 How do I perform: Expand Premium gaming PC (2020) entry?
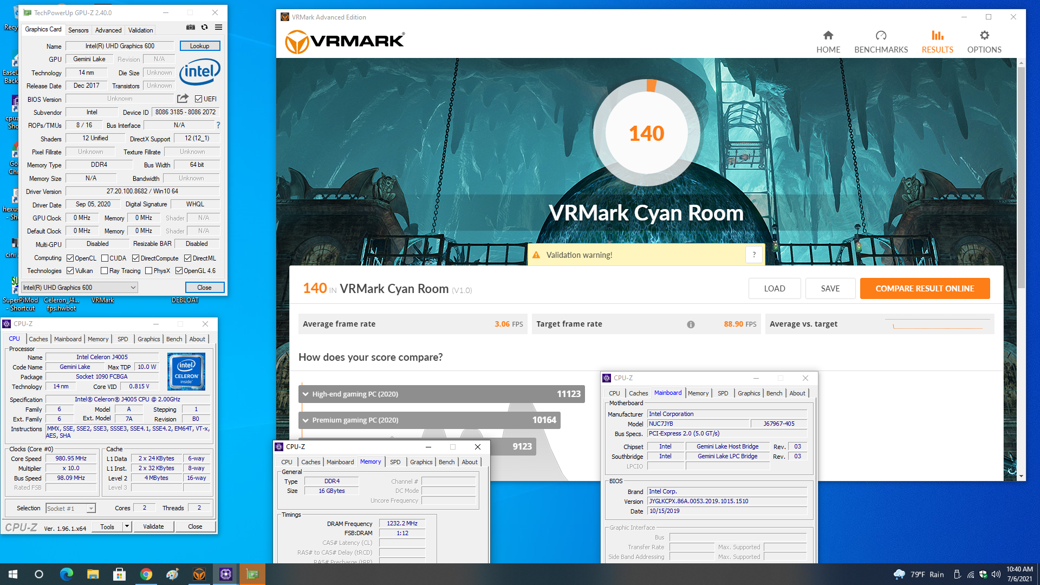pos(430,420)
